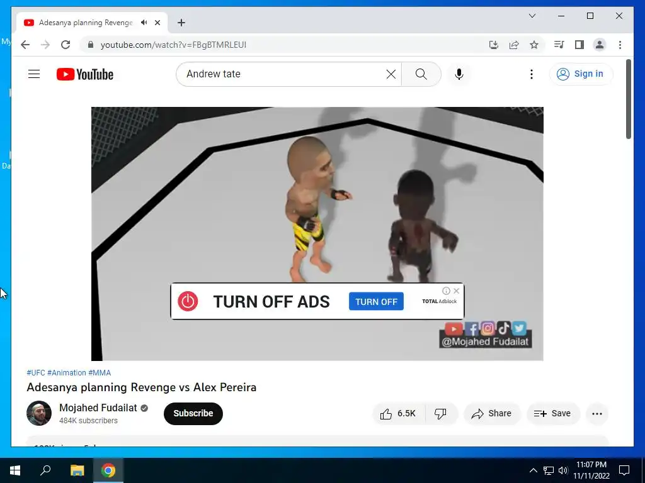Open volume control in system tray

pos(563,470)
